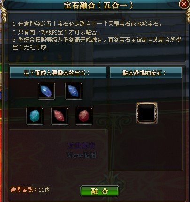Viewport: 190px width, 202px height.
Task: Click rule 2 about same-level gems
Action: pyautogui.click(x=56, y=32)
